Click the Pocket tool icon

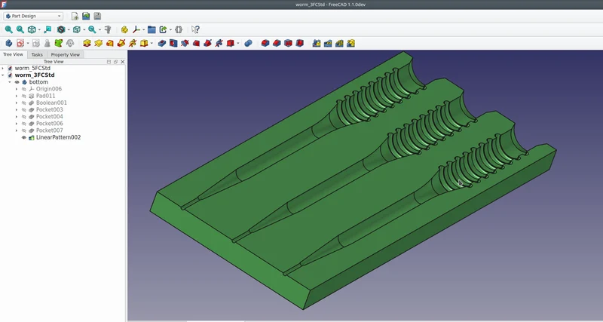pos(162,43)
